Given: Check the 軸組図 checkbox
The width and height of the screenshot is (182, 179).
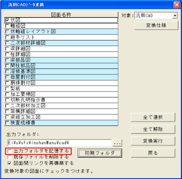Looking at the screenshot, I should (x=7, y=26).
